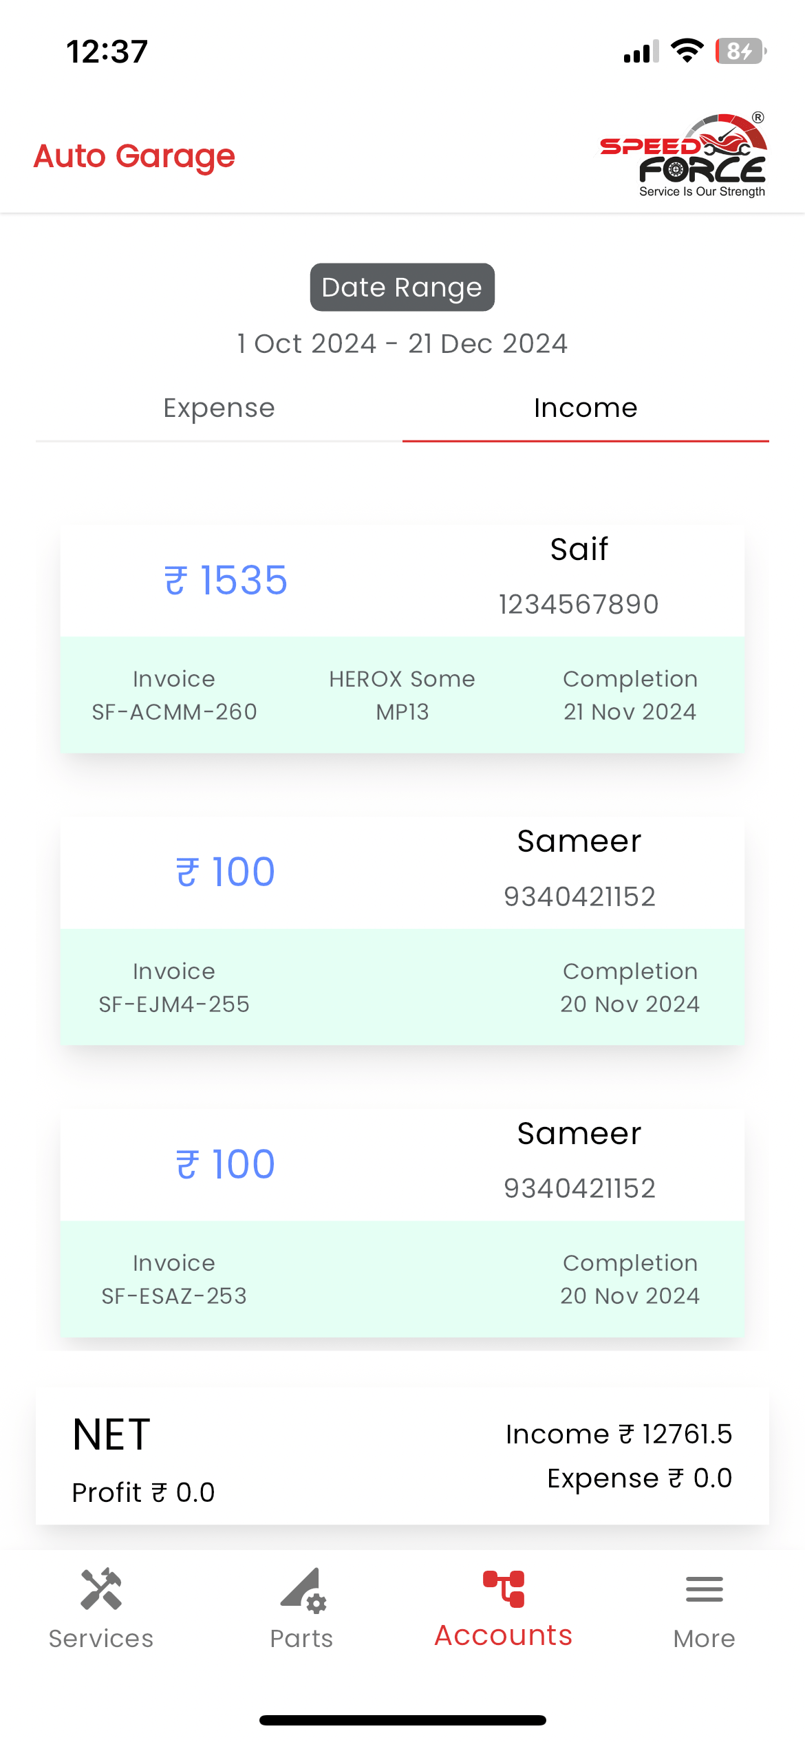Open invoice SF-ACMM-260 details
This screenshot has height=1742, width=805.
174,695
